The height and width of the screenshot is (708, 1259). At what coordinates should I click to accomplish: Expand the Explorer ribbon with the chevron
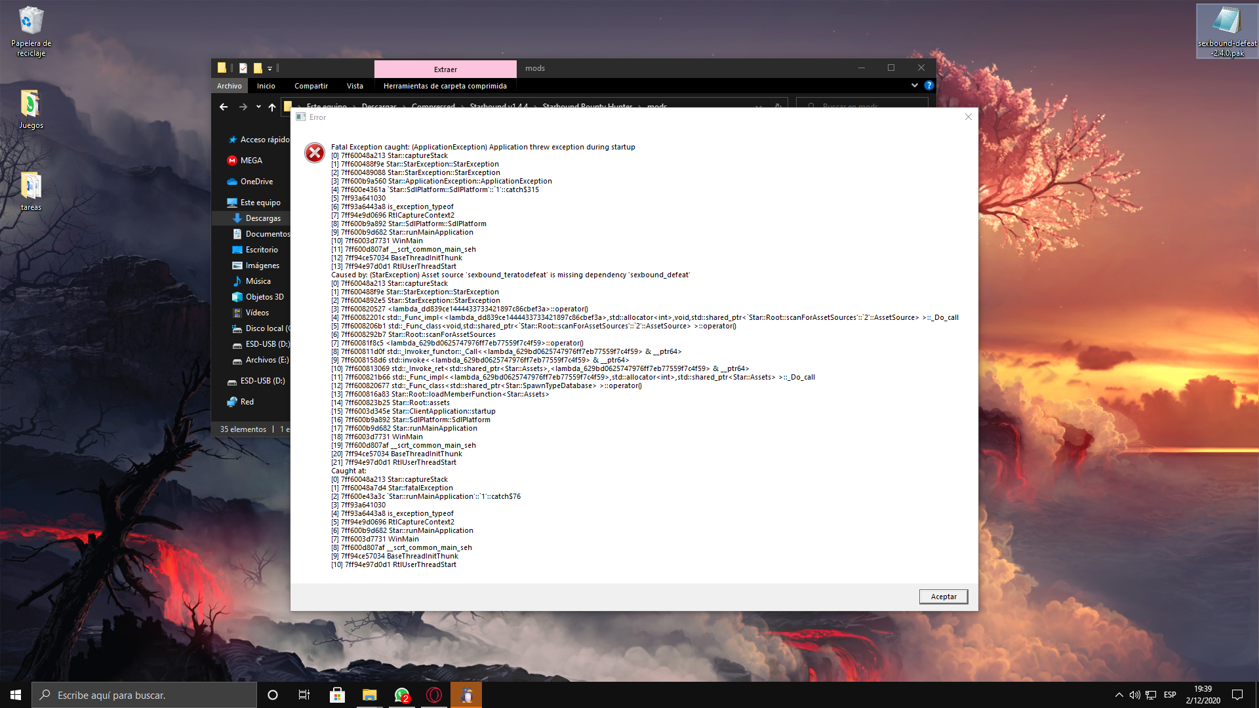[914, 85]
